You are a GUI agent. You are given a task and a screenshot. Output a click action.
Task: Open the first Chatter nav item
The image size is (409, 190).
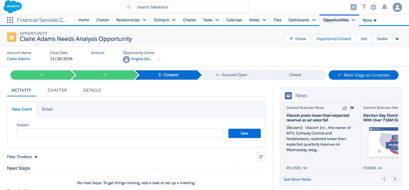tap(103, 20)
